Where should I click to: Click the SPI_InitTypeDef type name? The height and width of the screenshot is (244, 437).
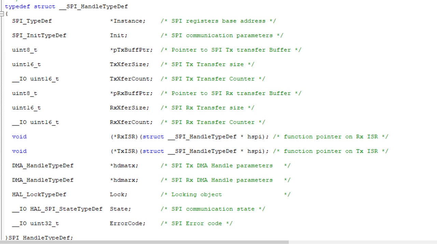click(x=39, y=35)
